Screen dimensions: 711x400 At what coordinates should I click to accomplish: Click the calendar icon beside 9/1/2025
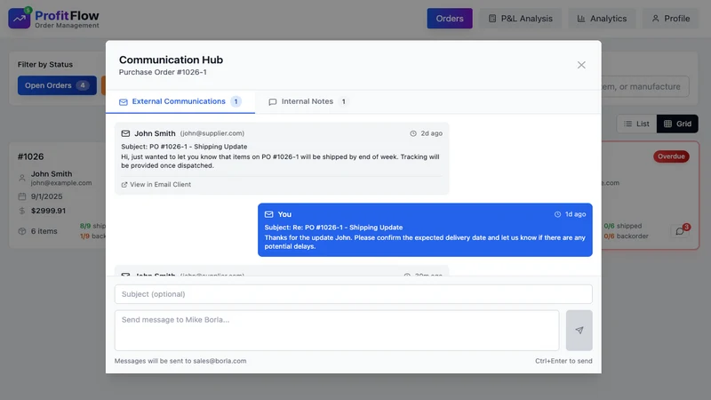pos(21,196)
